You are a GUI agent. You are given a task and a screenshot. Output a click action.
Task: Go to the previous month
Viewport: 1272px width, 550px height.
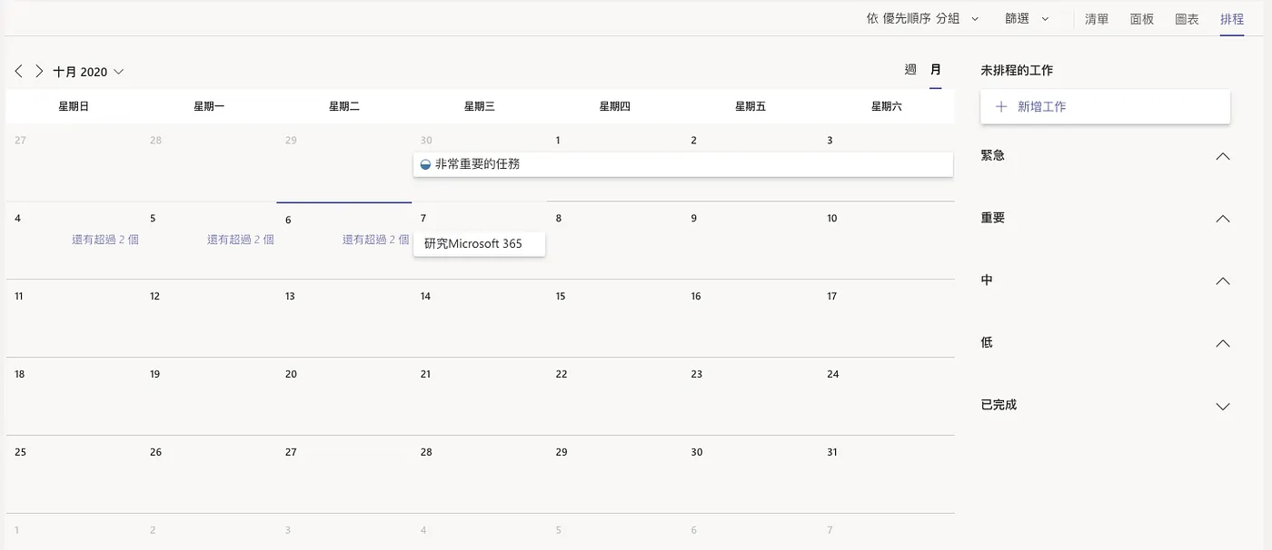coord(18,71)
